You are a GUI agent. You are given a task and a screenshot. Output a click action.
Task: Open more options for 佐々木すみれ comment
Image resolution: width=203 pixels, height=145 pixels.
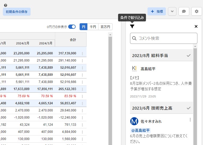click(190, 120)
